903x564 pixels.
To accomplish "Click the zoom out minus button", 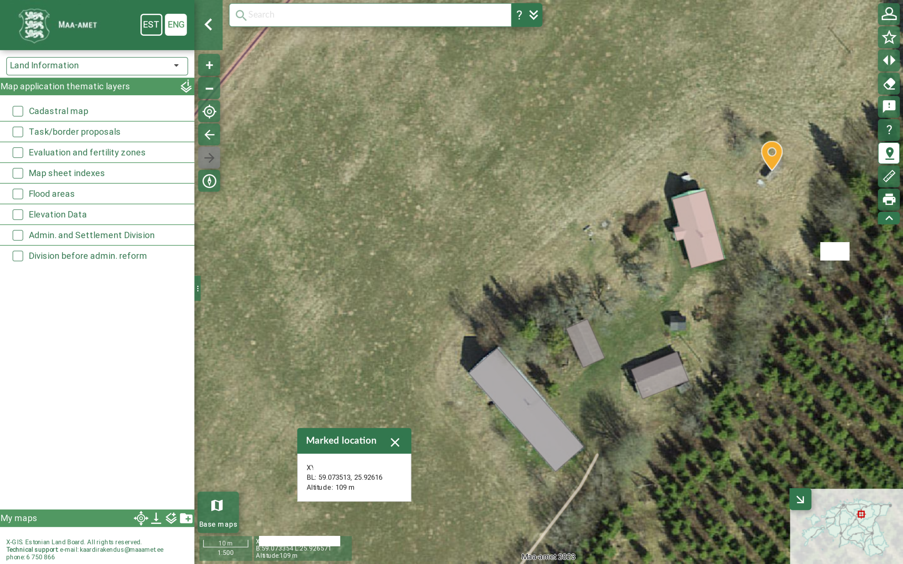I will [209, 88].
